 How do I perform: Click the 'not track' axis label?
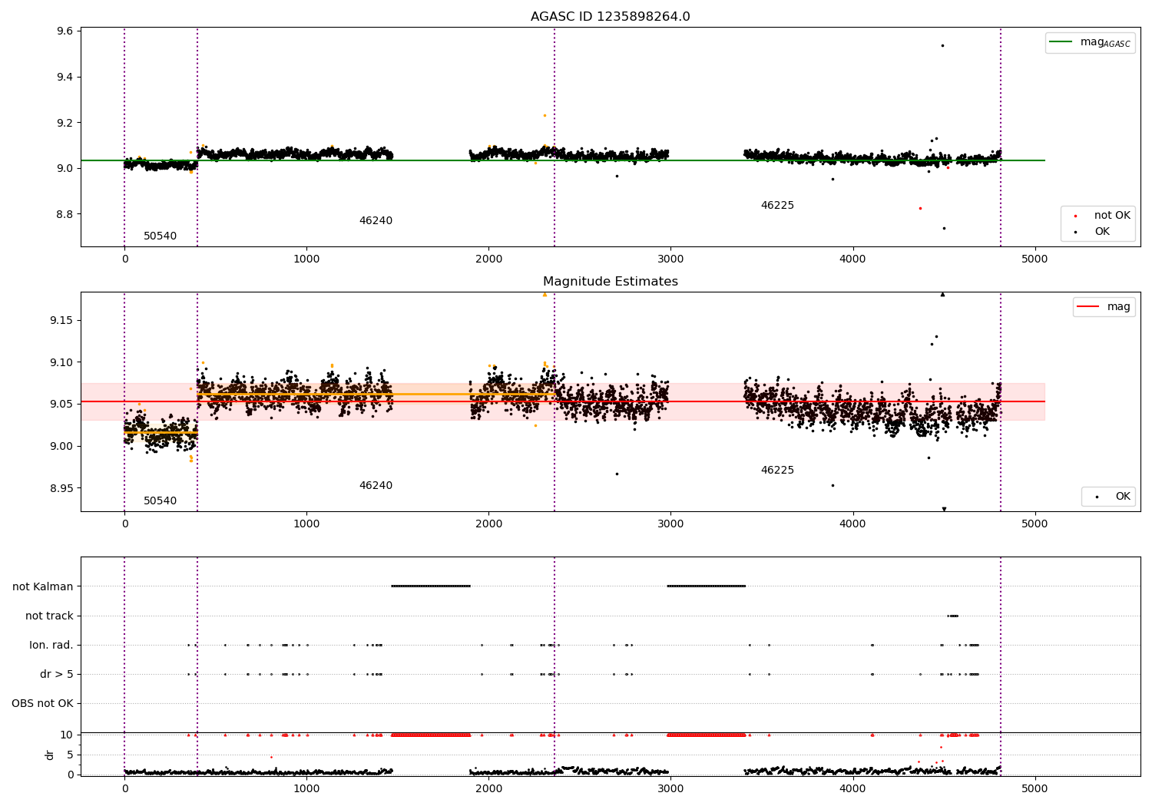pos(49,616)
